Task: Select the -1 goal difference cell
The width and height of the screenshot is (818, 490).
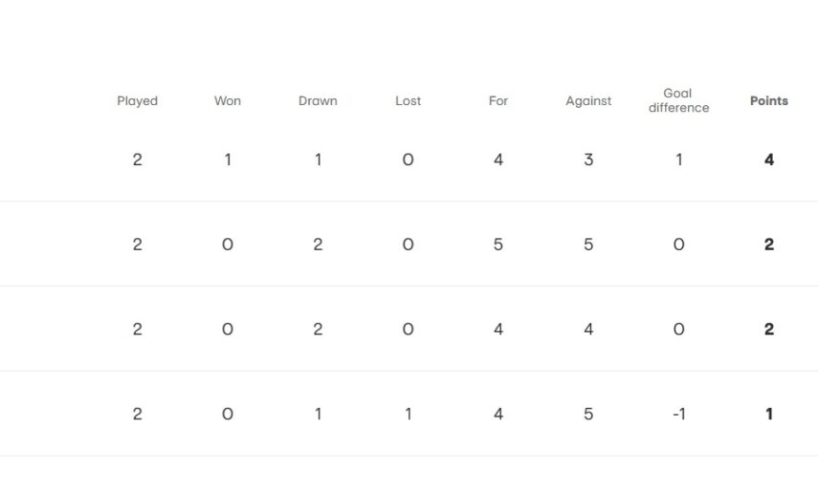Action: [678, 415]
